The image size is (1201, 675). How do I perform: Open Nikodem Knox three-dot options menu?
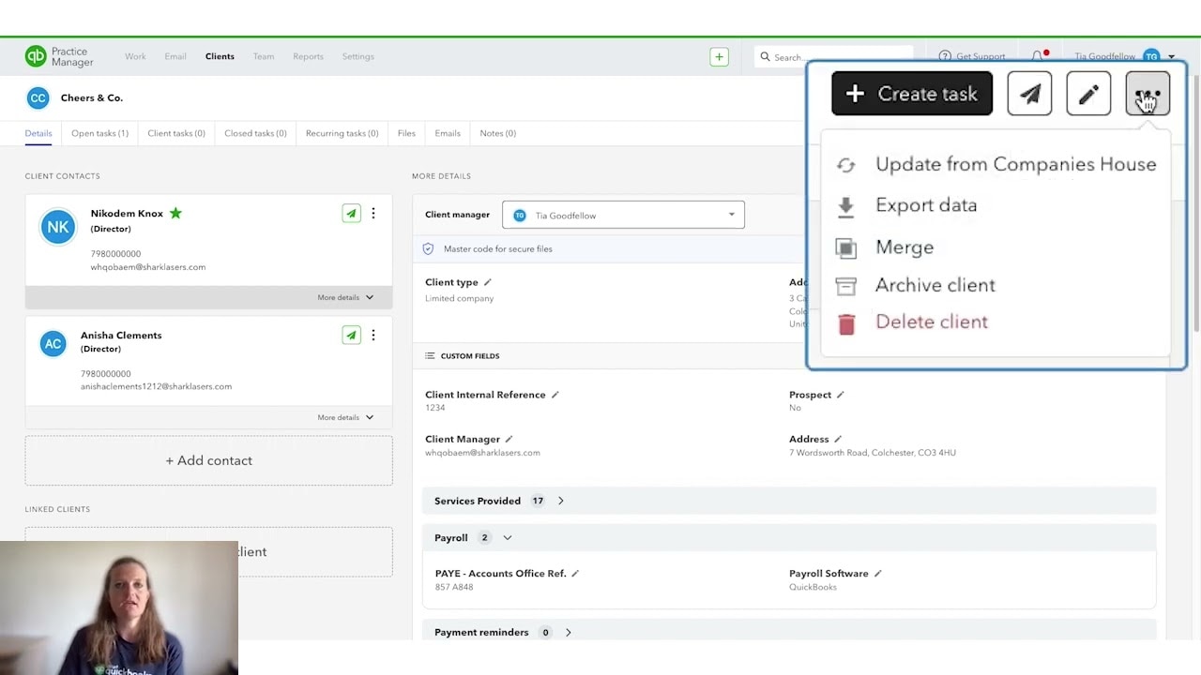click(373, 214)
